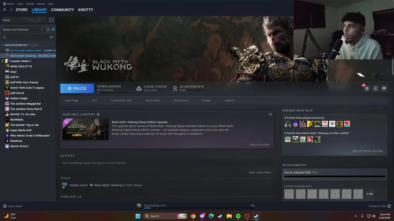Click the Half Sword game icon

point(7,93)
